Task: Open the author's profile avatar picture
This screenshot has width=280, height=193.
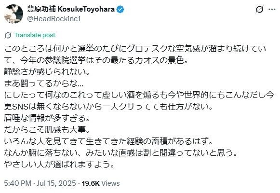Action: tap(13, 14)
